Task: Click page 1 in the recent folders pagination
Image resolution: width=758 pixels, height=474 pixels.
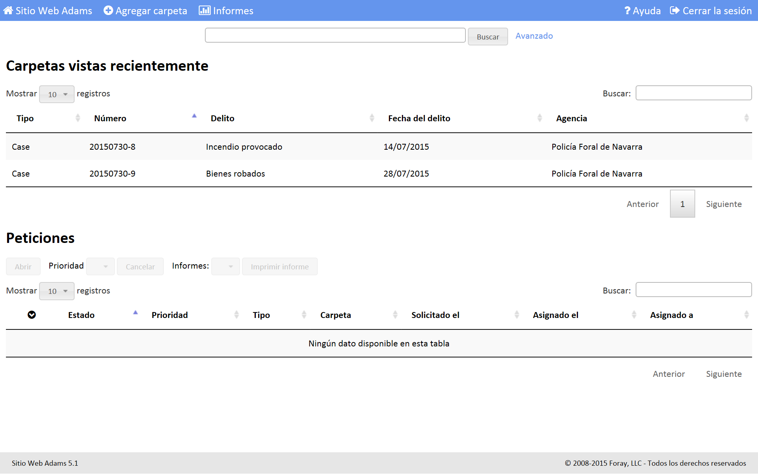Action: (x=682, y=204)
